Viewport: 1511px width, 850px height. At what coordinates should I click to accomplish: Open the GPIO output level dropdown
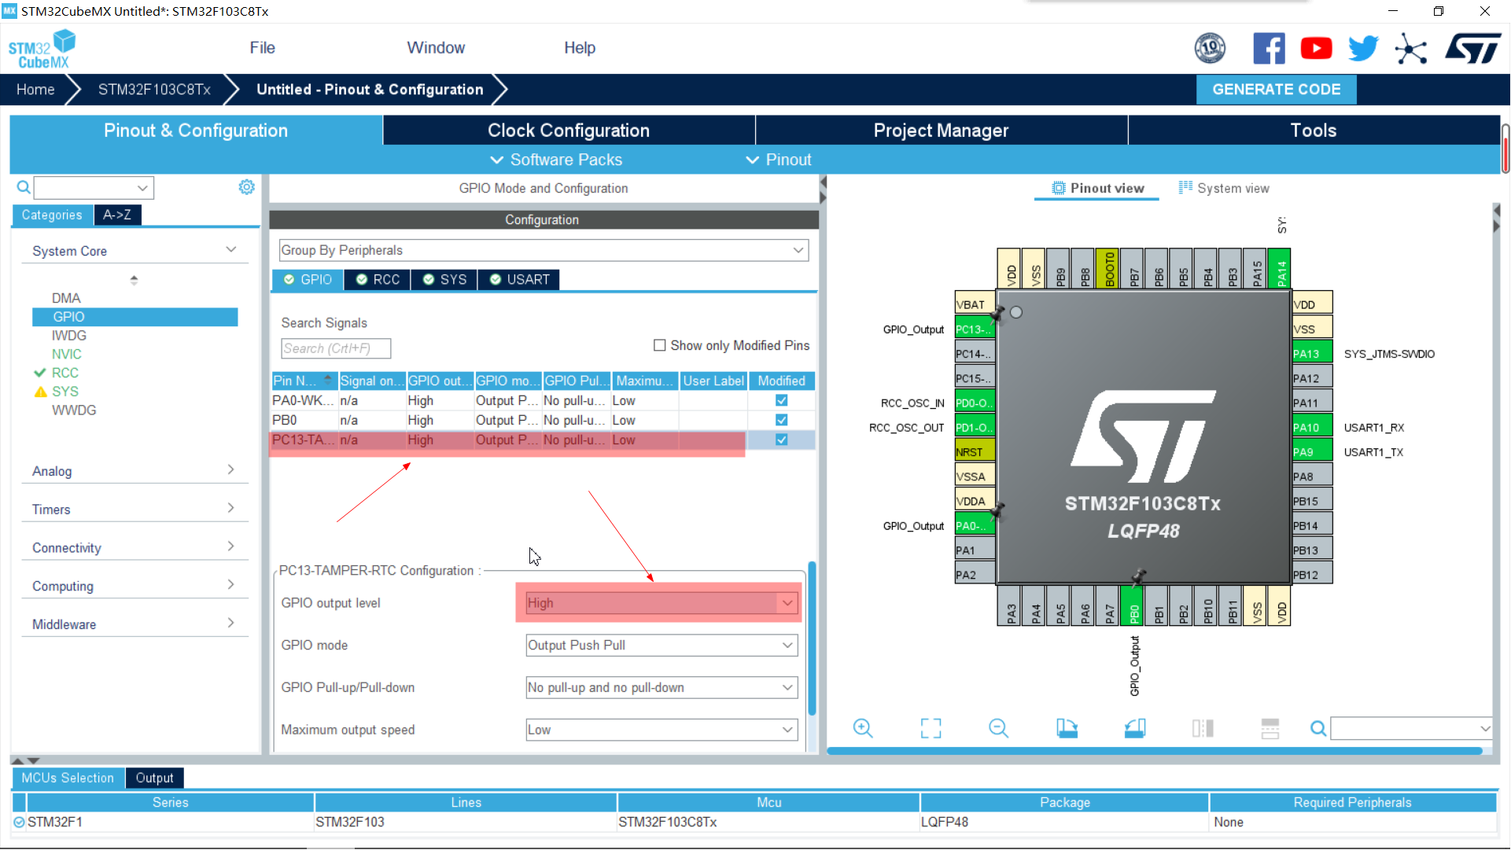pos(662,603)
